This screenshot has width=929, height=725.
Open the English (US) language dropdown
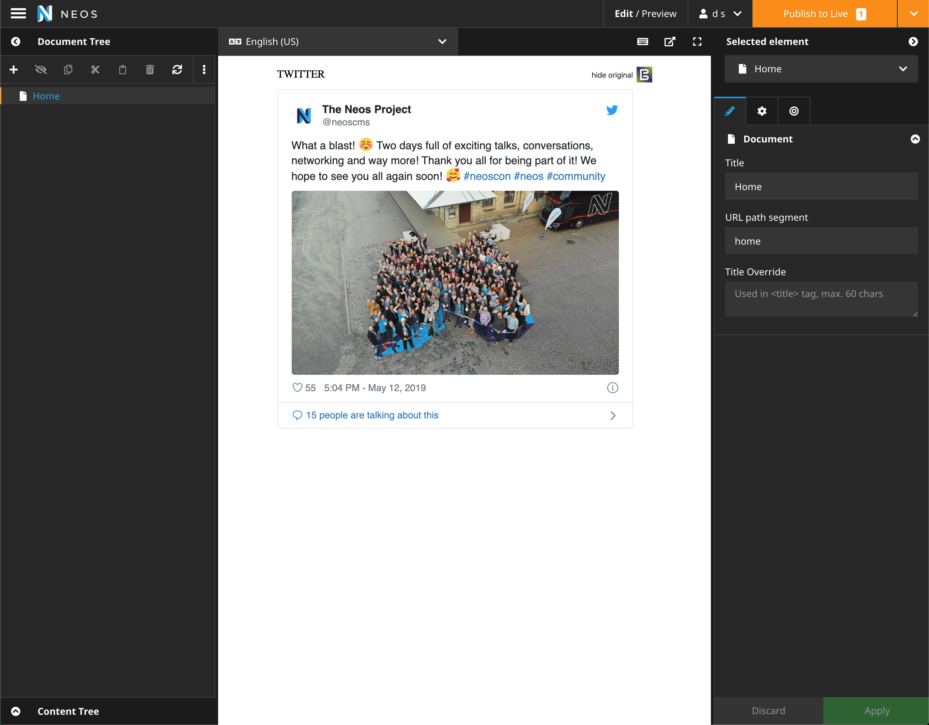[338, 41]
